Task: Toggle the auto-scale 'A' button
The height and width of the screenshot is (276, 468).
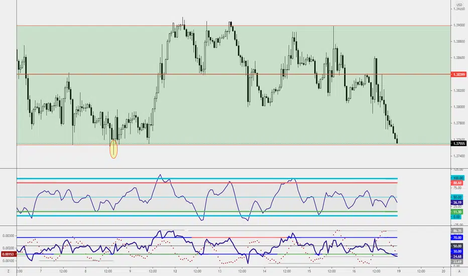Action: pyautogui.click(x=459, y=271)
